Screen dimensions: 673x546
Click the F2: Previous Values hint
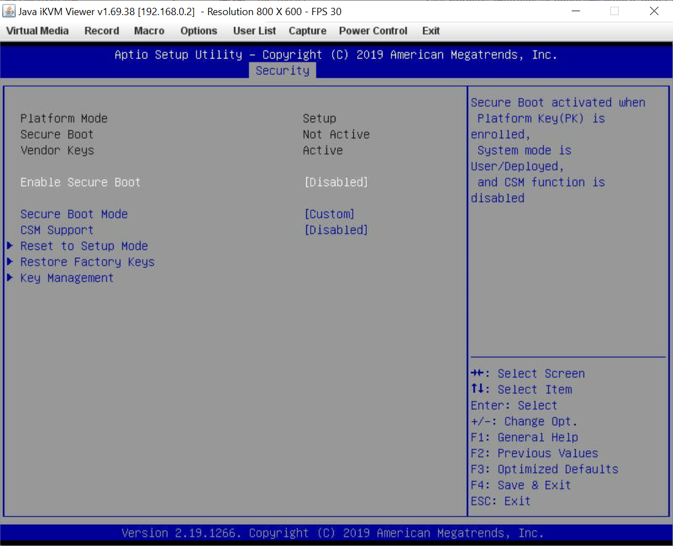point(534,453)
